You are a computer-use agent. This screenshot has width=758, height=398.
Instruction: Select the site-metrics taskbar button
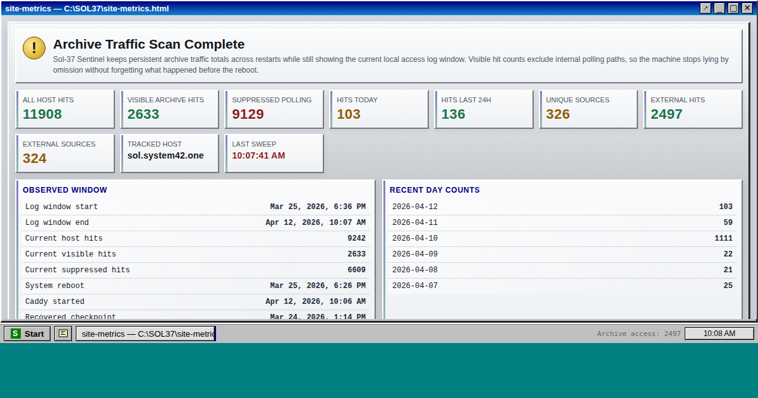pos(146,334)
